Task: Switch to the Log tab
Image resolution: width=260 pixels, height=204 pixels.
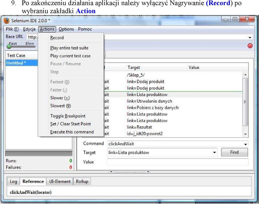Action: tap(14, 181)
